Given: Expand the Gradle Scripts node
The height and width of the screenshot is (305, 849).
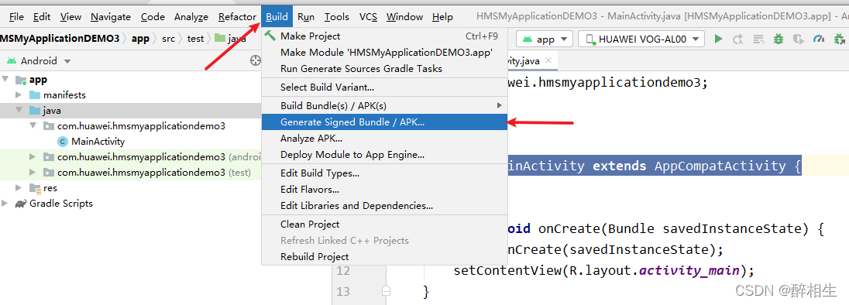Looking at the screenshot, I should 5,204.
